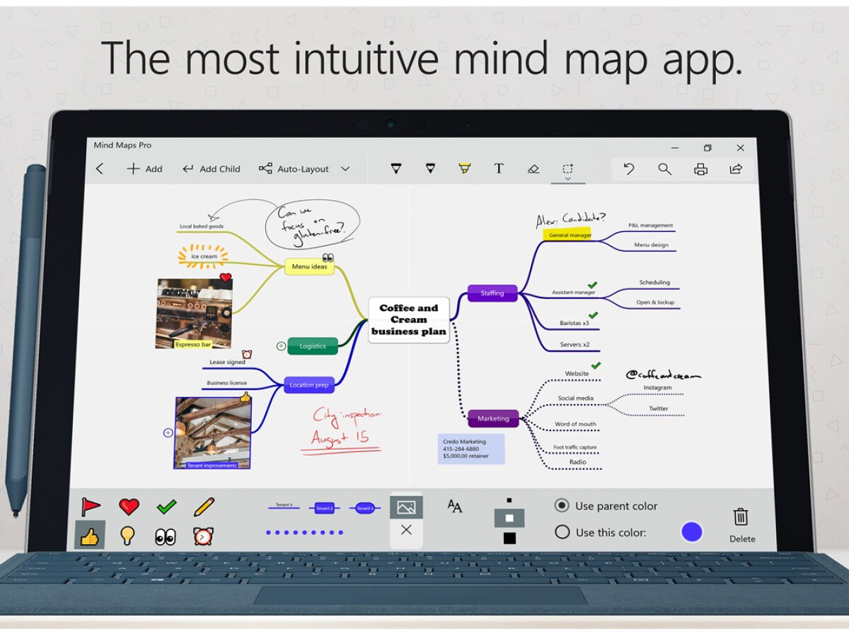Select the first black pen tool
Screen dimensions: 849x636
point(396,169)
